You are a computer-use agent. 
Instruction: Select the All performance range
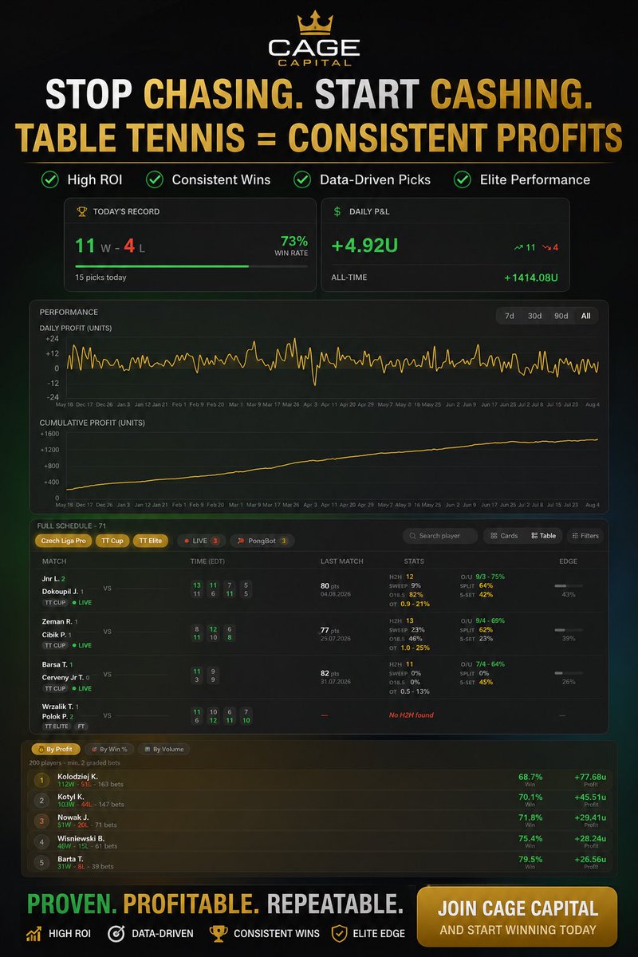coord(586,316)
